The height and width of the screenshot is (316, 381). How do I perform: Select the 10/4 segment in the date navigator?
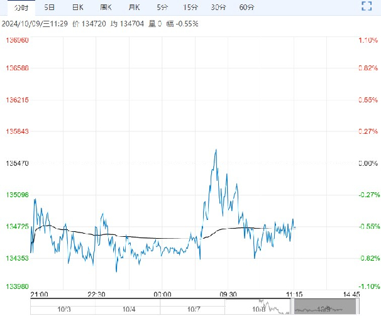pos(129,309)
